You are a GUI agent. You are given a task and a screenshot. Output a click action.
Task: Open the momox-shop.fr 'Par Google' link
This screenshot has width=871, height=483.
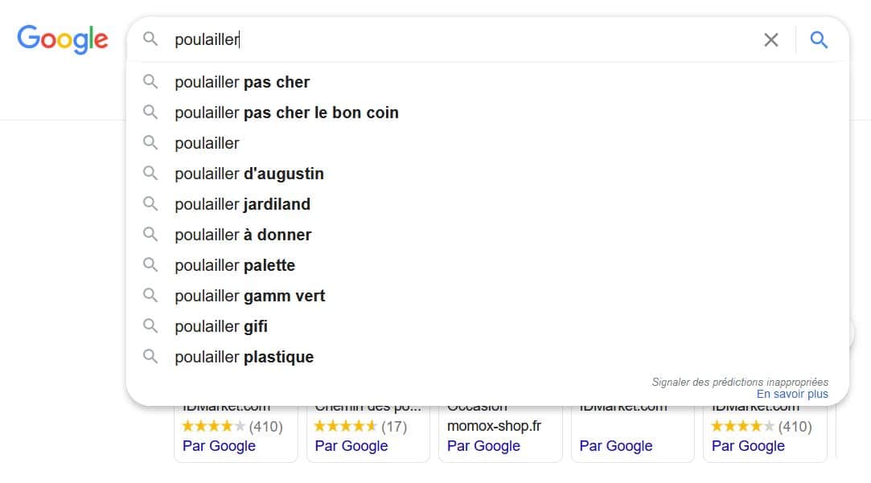pos(483,446)
